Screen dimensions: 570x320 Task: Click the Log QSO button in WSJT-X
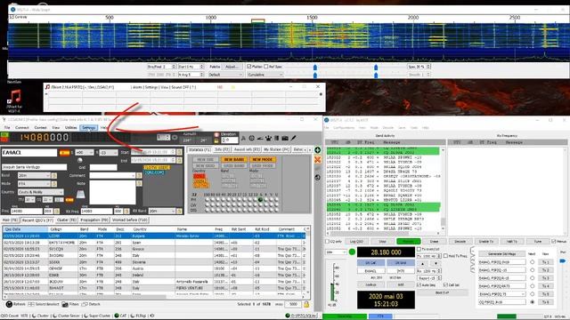pos(356,241)
